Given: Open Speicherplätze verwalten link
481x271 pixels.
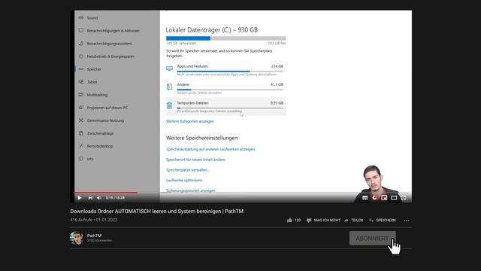Looking at the screenshot, I should pos(186,170).
